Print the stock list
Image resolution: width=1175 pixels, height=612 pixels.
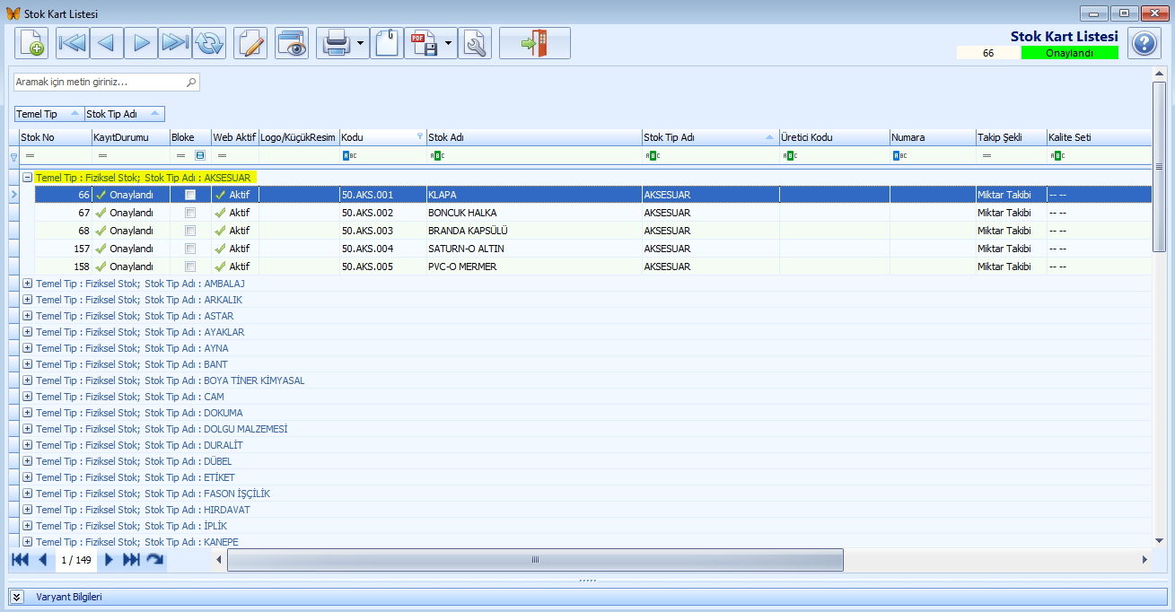pos(336,43)
